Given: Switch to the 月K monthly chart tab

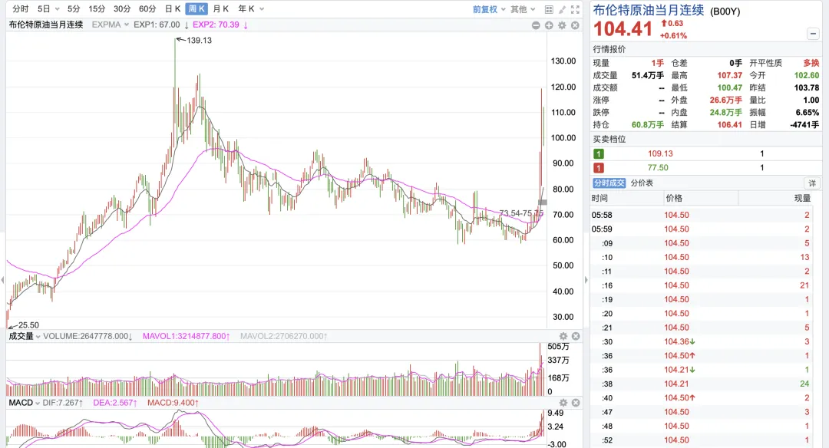Looking at the screenshot, I should [x=221, y=9].
